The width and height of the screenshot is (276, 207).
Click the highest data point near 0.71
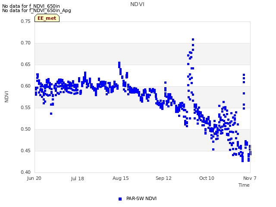pyautogui.click(x=193, y=39)
